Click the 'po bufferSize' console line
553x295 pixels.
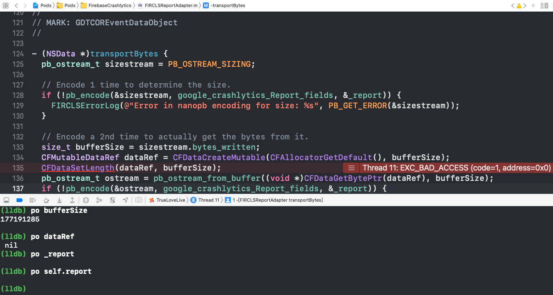click(44, 210)
